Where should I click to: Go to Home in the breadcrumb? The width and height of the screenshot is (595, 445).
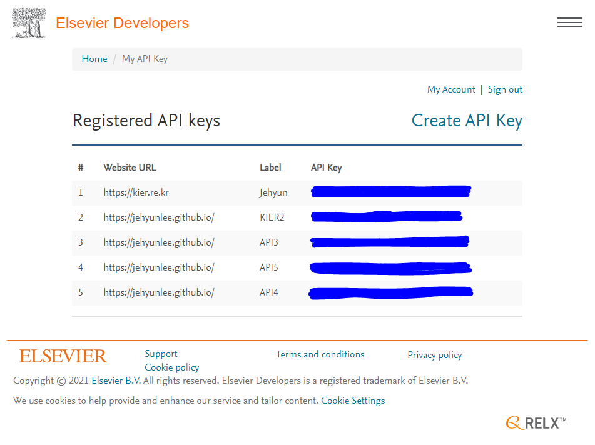(94, 59)
